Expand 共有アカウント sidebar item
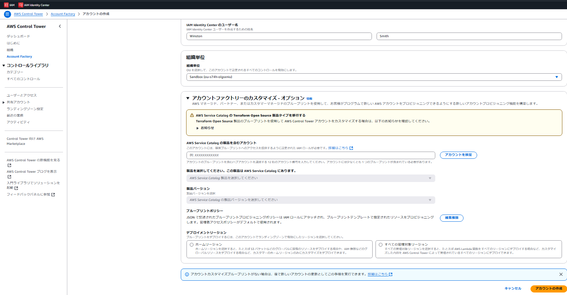Image resolution: width=567 pixels, height=295 pixels. (4, 102)
